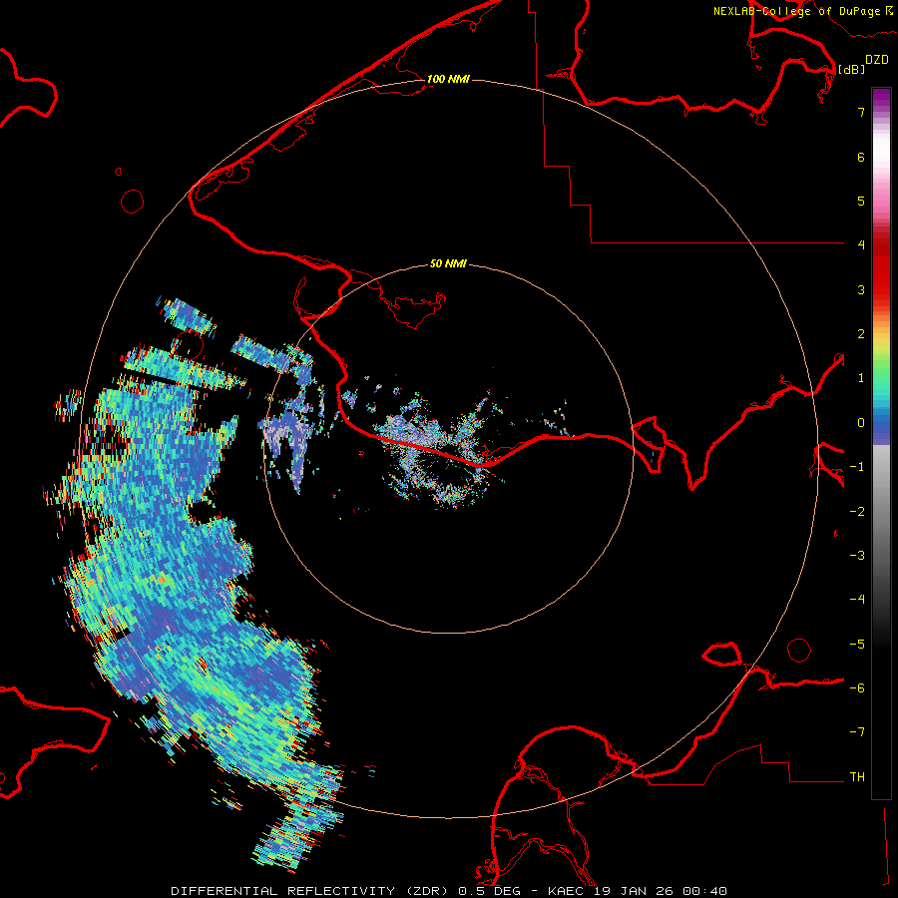Click the 5 value on the color scale
Screen dimensions: 898x898
click(861, 201)
